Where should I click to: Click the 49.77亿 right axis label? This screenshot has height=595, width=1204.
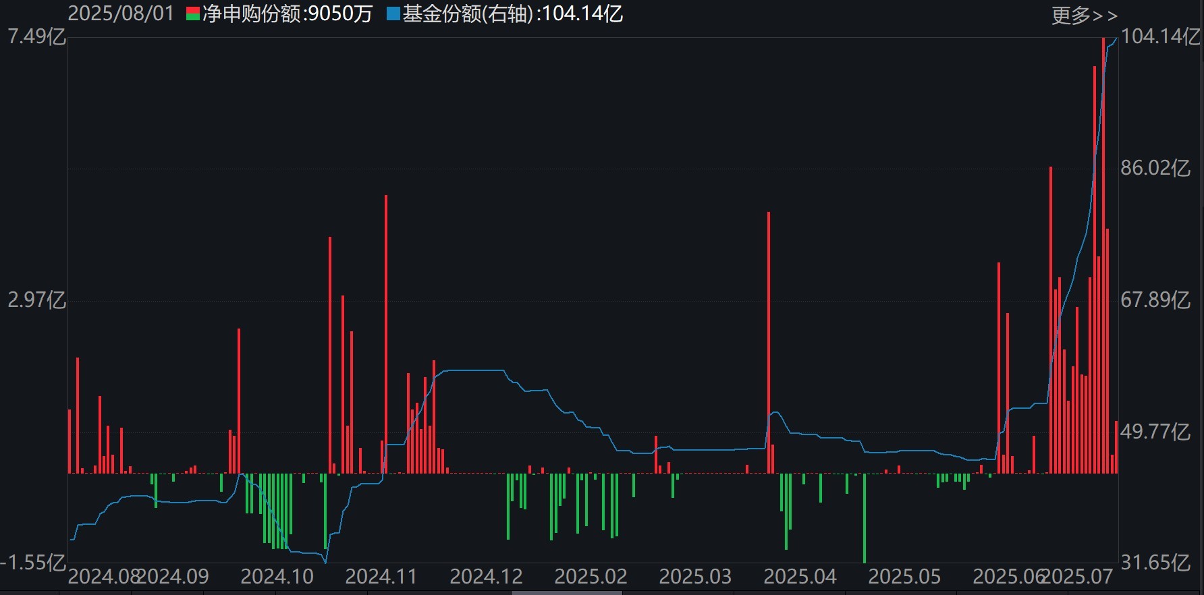1155,432
